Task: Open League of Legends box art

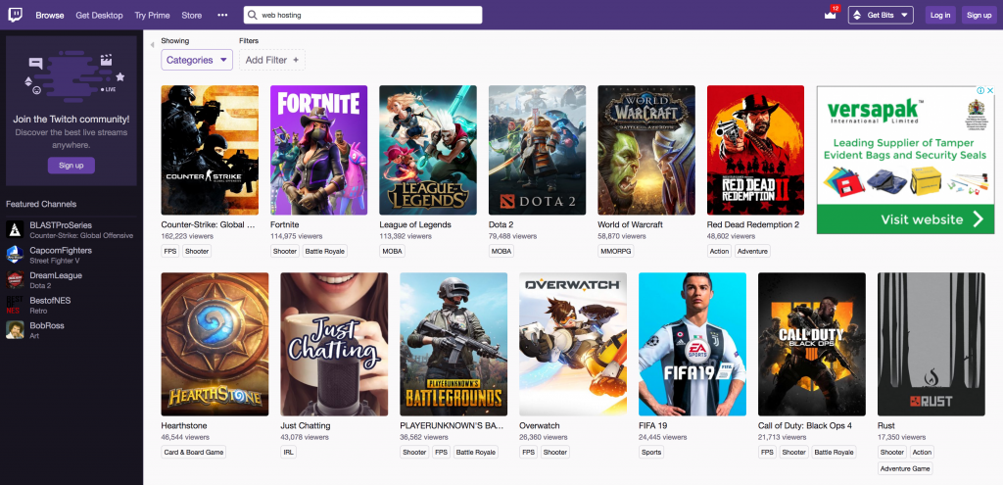Action: [x=428, y=150]
